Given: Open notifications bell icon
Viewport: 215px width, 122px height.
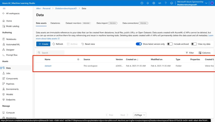Looking at the screenshot, I should pyautogui.click(x=148, y=3).
